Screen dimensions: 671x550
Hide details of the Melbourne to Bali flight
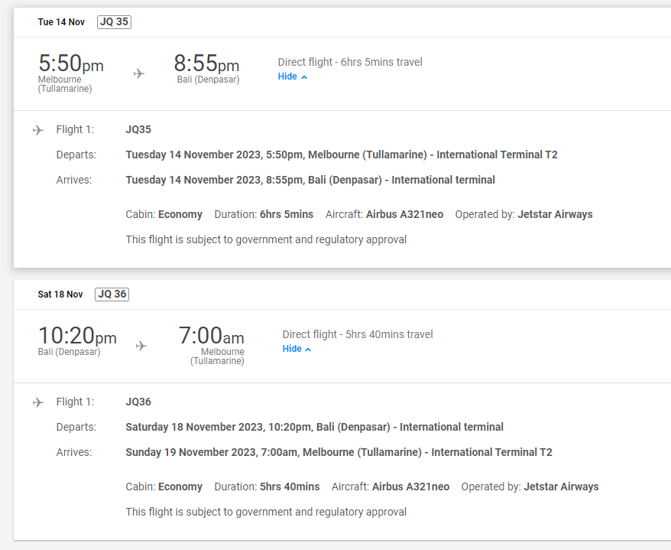pos(292,76)
